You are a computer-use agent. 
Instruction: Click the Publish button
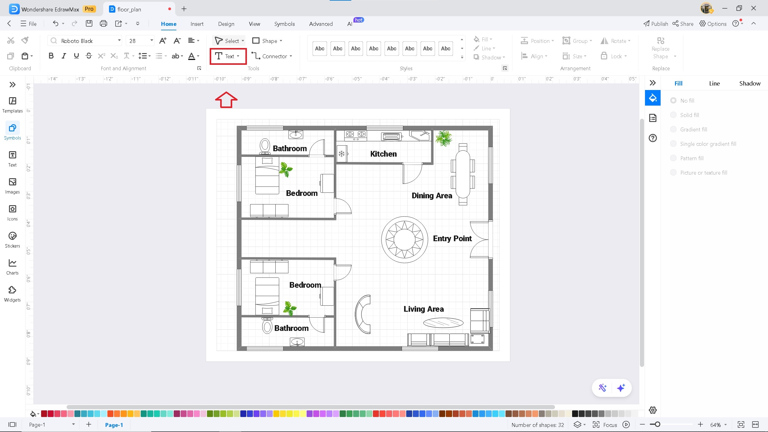coord(656,24)
